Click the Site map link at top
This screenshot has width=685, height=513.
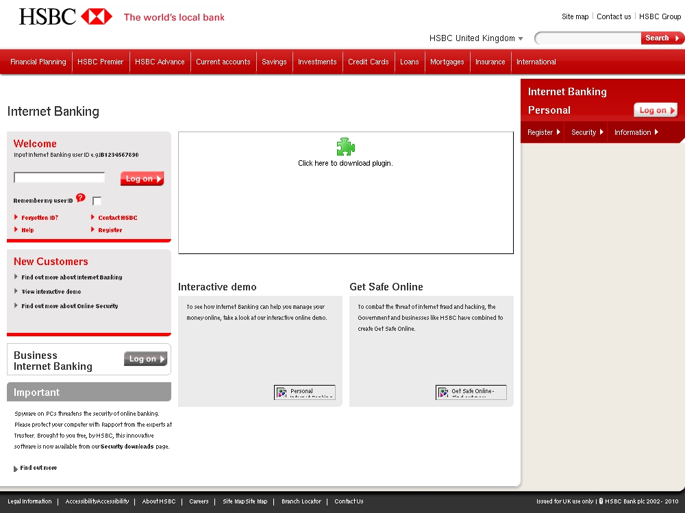coord(575,16)
